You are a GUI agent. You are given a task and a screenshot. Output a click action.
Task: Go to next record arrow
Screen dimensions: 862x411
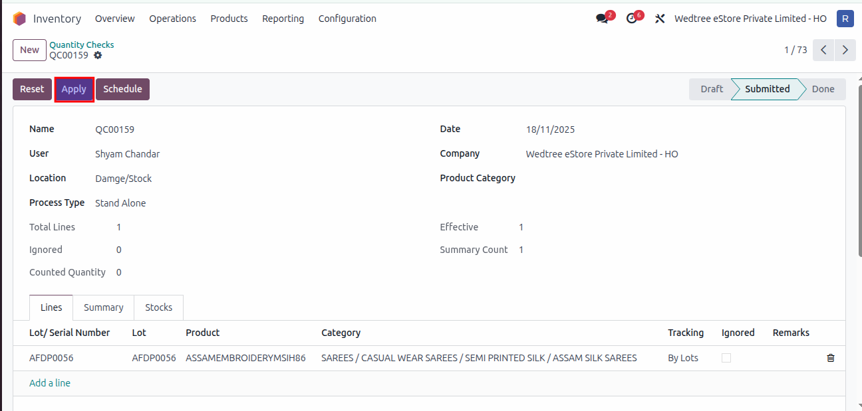(x=845, y=50)
